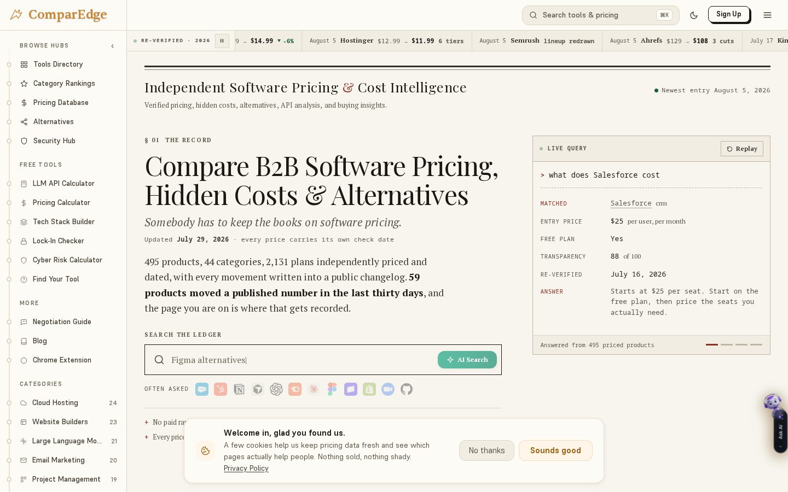Click the ⌘K shortcut badge in search
The image size is (788, 492).
pos(664,15)
